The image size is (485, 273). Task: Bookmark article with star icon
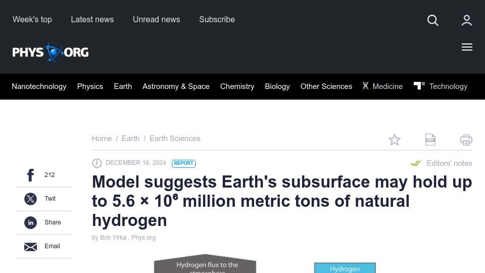coord(395,140)
